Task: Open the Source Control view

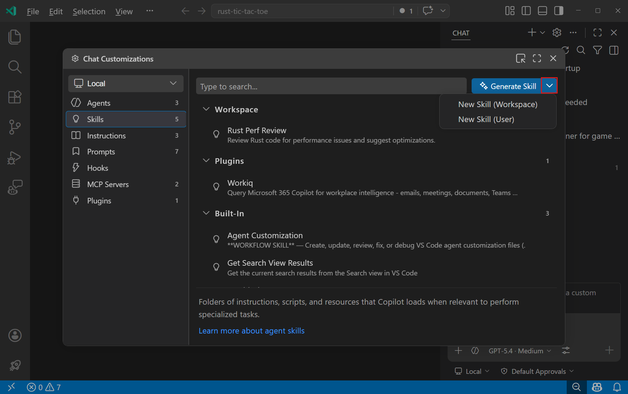Action: click(15, 127)
